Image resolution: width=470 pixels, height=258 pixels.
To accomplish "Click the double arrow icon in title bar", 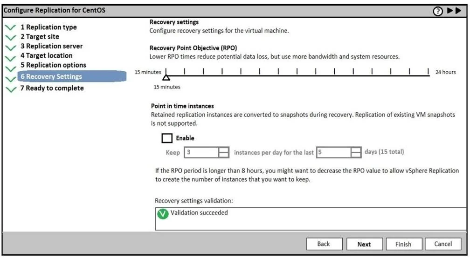I will pyautogui.click(x=454, y=10).
